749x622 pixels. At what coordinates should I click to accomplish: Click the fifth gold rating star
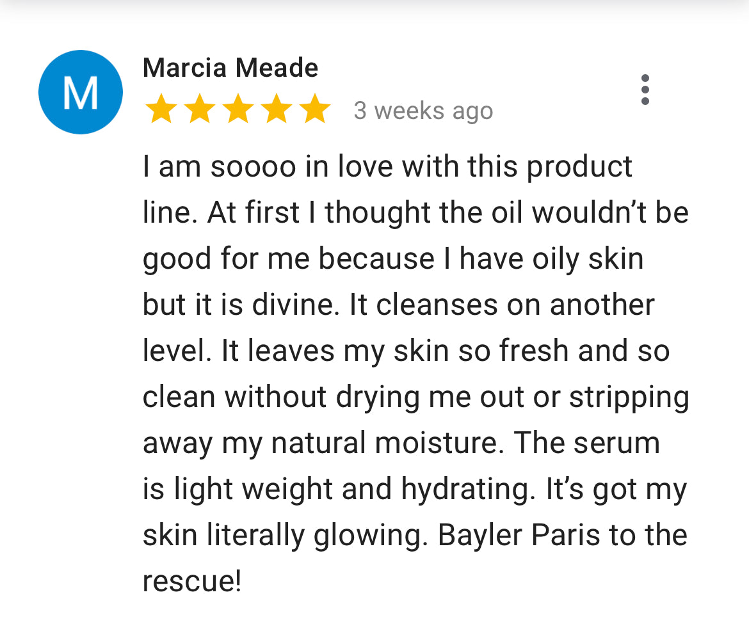point(315,109)
